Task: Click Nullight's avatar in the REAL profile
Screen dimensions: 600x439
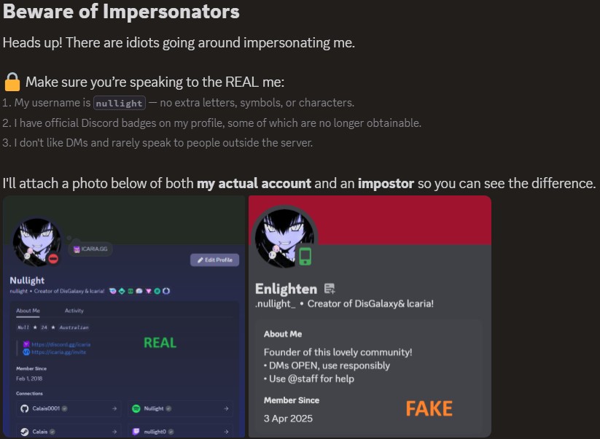Action: 36,241
